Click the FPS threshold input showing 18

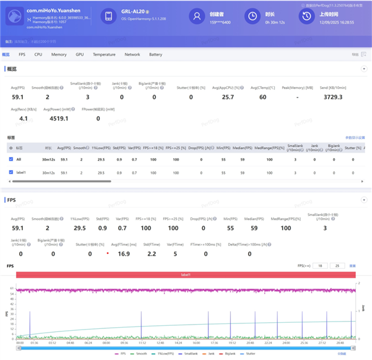[x=319, y=266]
